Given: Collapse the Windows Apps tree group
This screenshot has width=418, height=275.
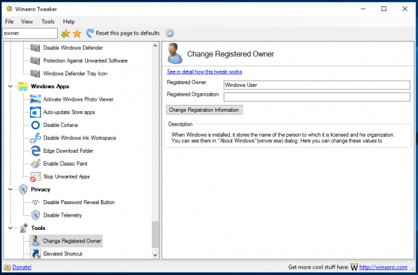Looking at the screenshot, I should pos(10,86).
